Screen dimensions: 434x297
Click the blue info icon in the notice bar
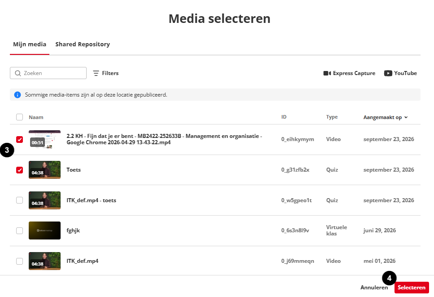click(18, 95)
